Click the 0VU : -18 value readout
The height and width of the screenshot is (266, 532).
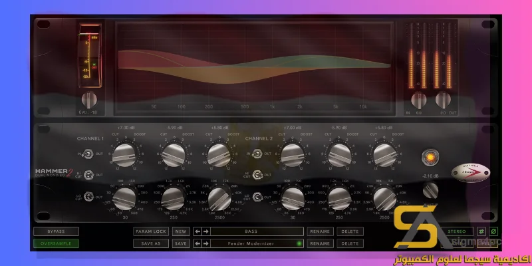coord(88,112)
